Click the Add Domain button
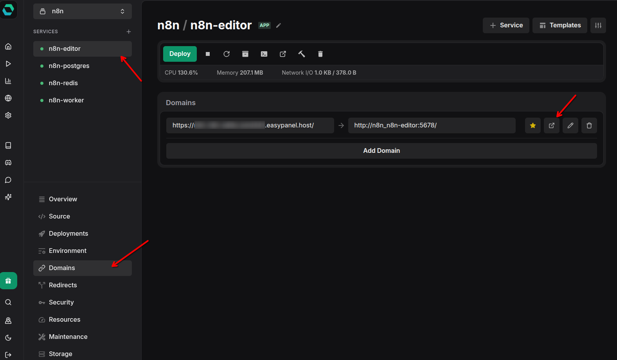Screen dimensions: 617x360 click(381, 151)
